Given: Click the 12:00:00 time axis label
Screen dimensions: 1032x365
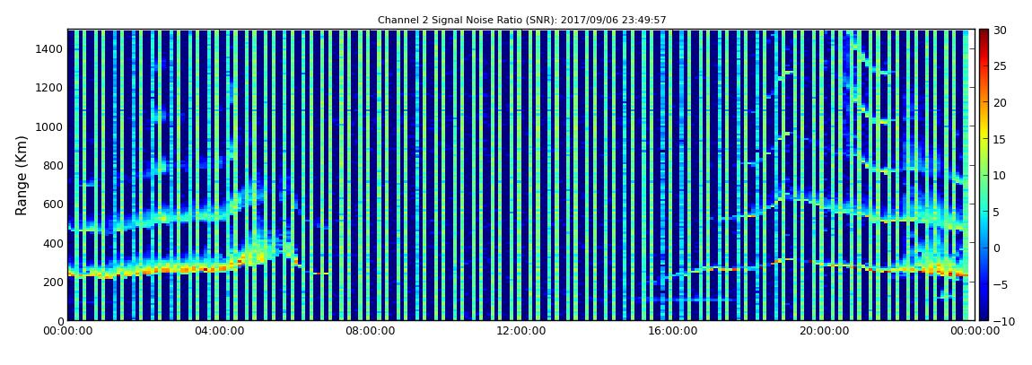Looking at the screenshot, I should click(x=520, y=331).
